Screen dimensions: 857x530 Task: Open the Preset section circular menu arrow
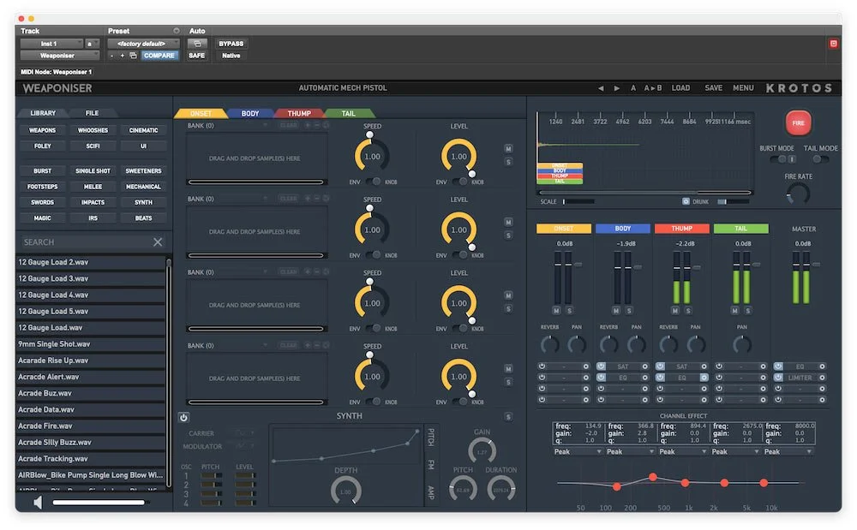176,31
